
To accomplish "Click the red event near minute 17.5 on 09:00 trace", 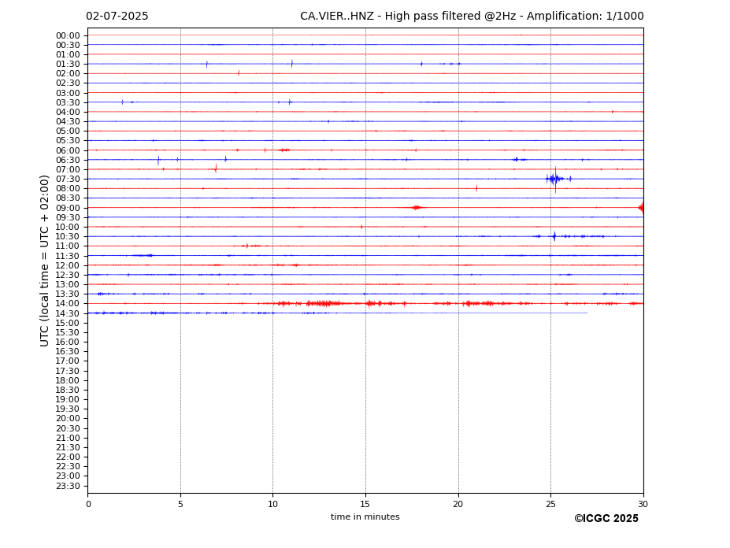I will tap(417, 208).
